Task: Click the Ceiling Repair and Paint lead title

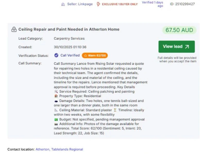Action: click(x=69, y=29)
